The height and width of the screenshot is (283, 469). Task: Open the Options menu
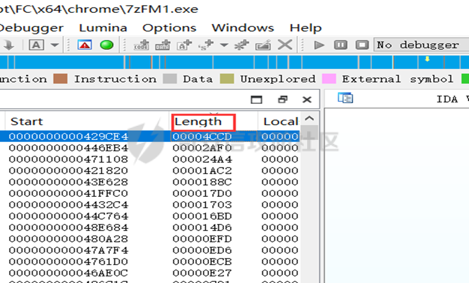pyautogui.click(x=169, y=28)
